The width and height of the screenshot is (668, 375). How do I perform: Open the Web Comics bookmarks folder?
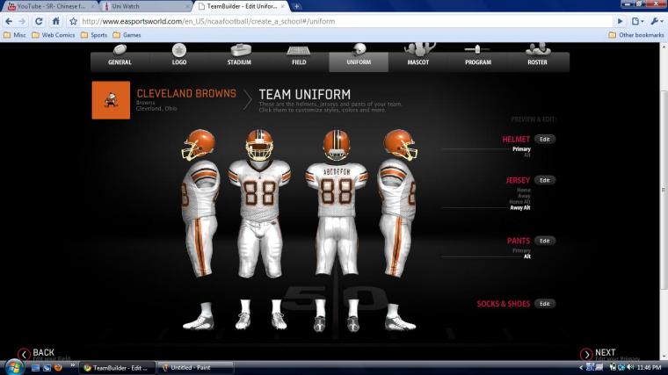click(x=54, y=35)
